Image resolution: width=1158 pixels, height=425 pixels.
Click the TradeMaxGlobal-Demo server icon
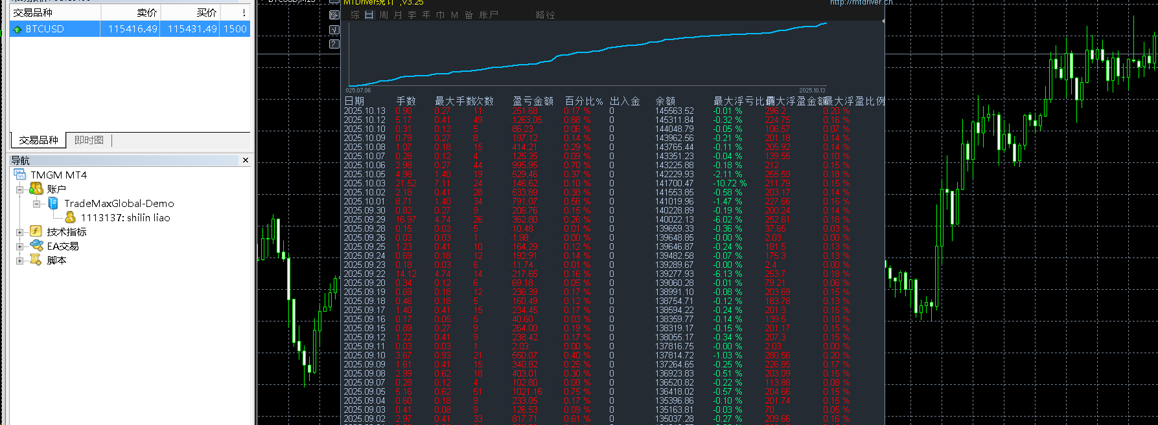(x=53, y=203)
